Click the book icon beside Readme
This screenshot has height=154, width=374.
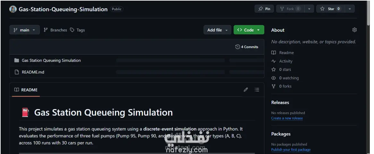click(274, 53)
